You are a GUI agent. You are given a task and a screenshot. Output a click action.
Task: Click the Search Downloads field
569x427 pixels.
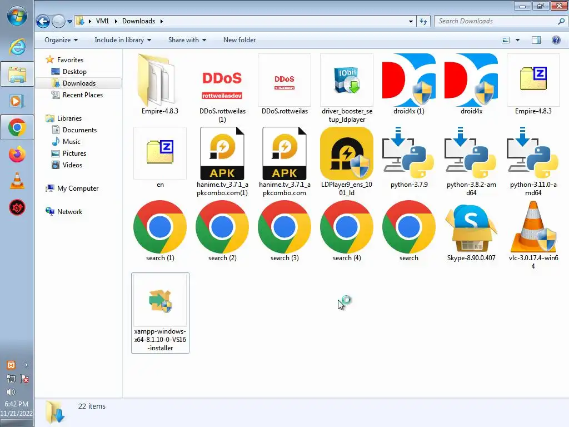501,21
